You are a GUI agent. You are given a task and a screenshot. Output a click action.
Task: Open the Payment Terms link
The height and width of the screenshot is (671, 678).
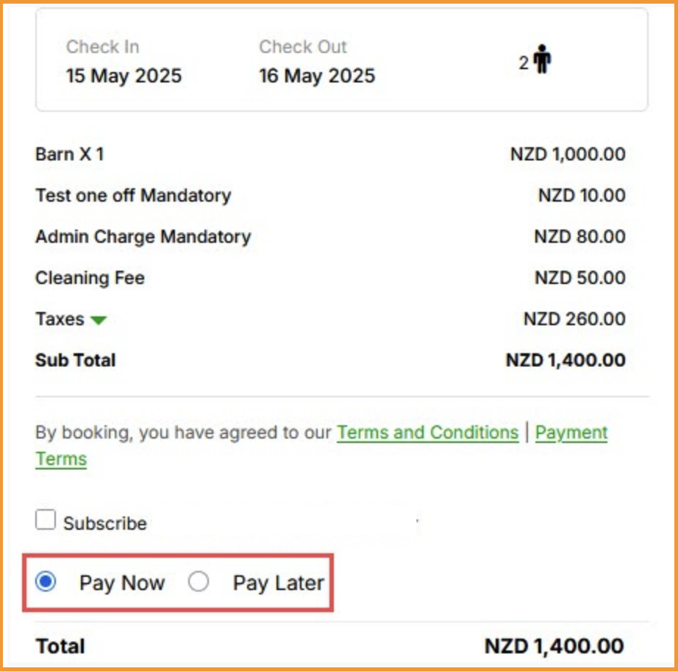pos(571,433)
